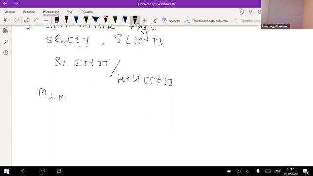The image size is (313, 176).
Task: Click the volume tray icon
Action: (x=248, y=171)
